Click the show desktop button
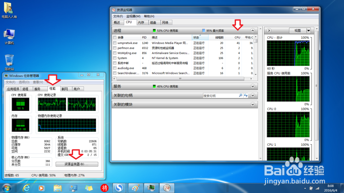 click(x=342, y=188)
